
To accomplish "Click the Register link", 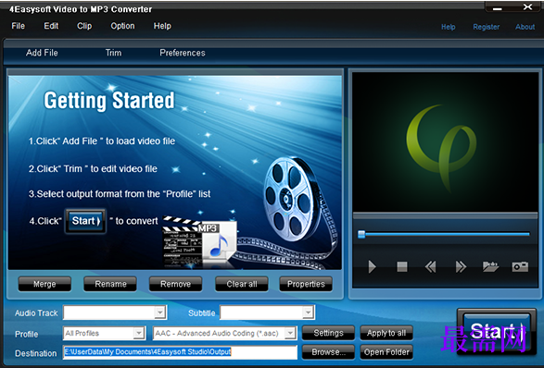I will tap(487, 27).
